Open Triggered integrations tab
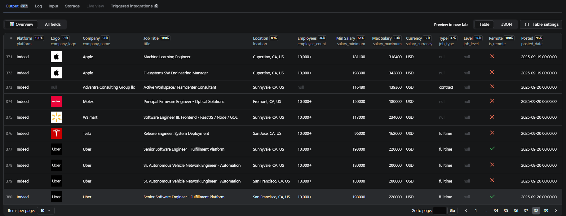Viewport: 566px width, 216px height. (x=135, y=6)
